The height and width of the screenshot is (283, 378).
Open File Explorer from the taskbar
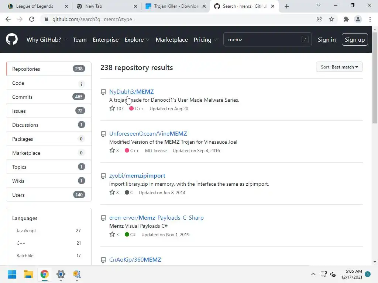[28, 274]
